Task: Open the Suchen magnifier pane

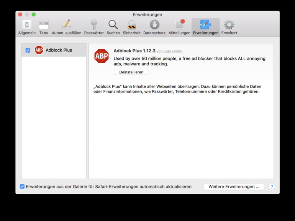Action: point(113,27)
